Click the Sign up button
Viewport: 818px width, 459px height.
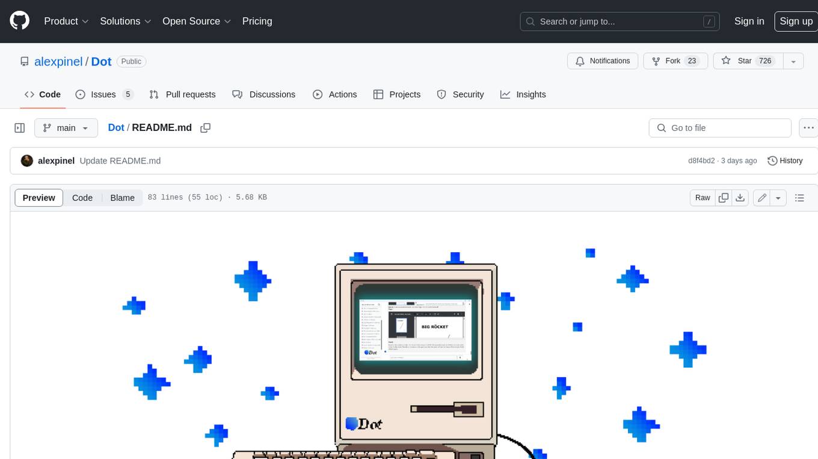point(796,21)
